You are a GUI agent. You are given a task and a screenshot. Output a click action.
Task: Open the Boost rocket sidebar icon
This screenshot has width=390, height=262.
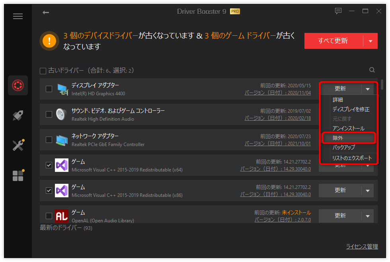18,116
